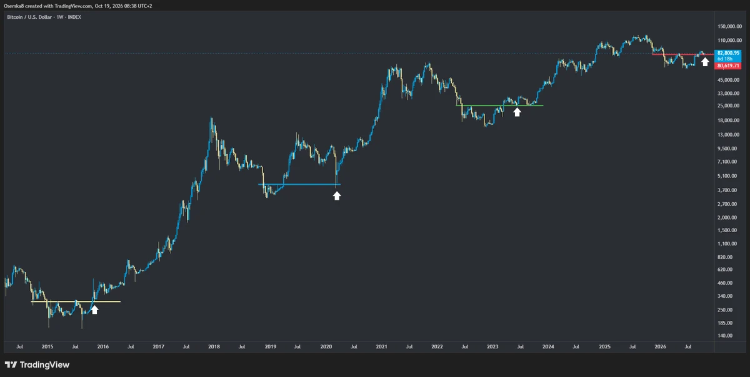
Task: Select the red horizontal line in 2026
Action: point(677,54)
